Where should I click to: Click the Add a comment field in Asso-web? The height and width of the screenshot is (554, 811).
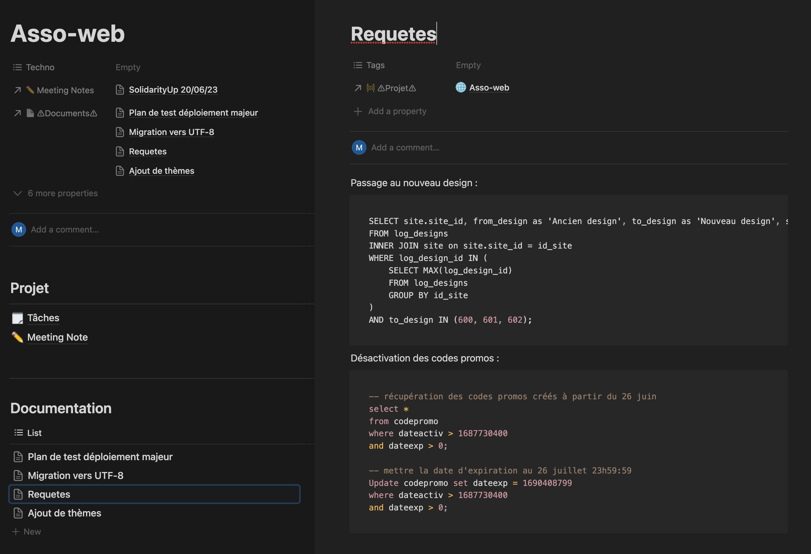65,229
